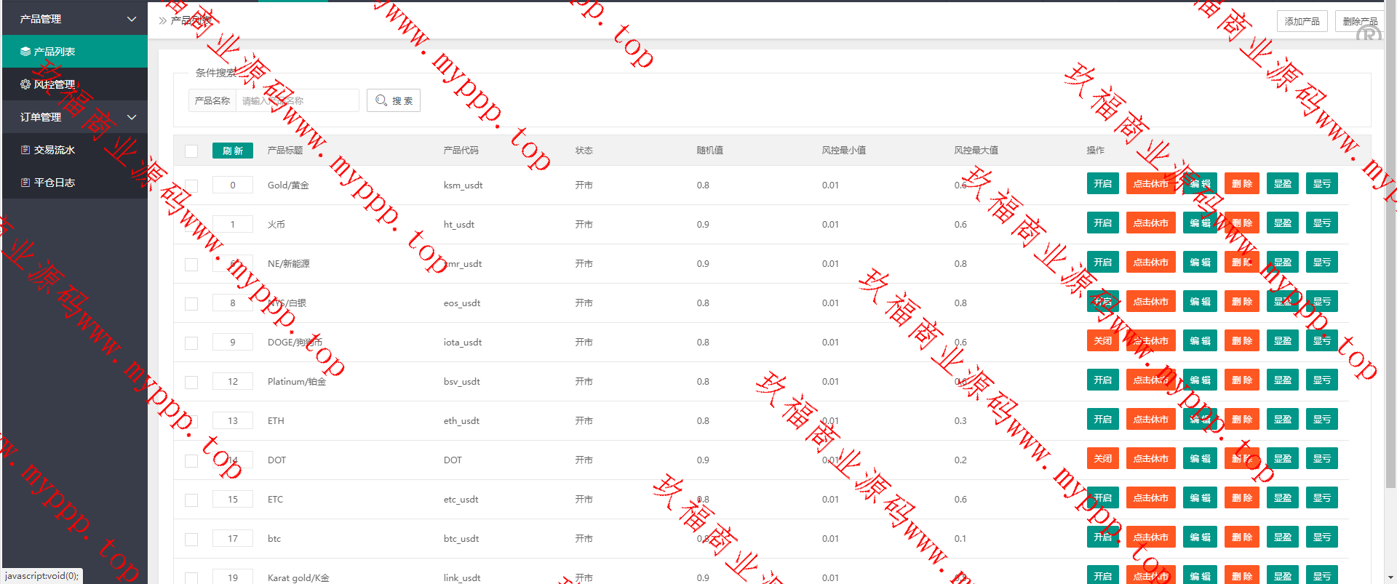This screenshot has width=1397, height=584.
Task: Click the product list layers icon
Action: pyautogui.click(x=25, y=52)
